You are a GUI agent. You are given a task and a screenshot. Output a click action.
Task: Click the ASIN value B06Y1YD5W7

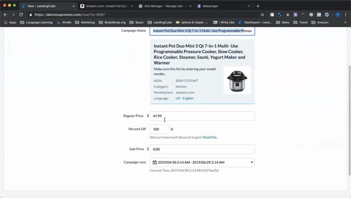click(187, 81)
